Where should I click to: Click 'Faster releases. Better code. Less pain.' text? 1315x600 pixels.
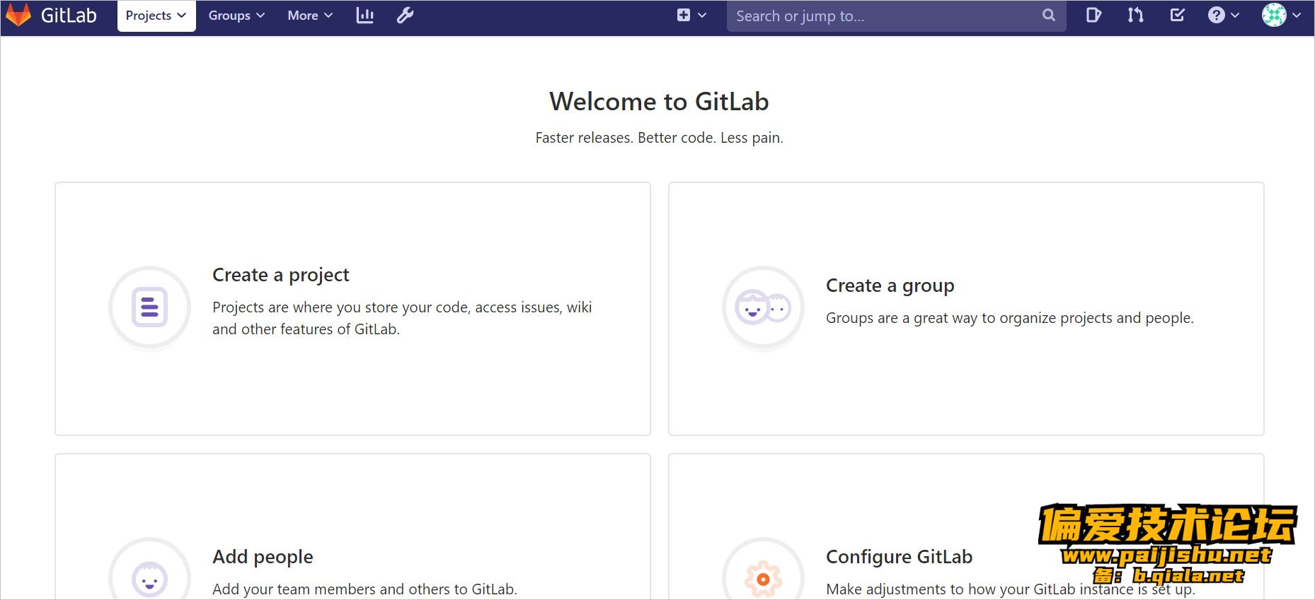[659, 138]
